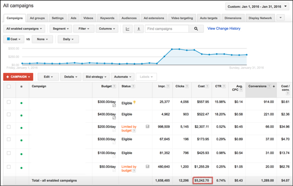The width and height of the screenshot is (293, 186).
Task: Click the red + CAMPAIGN button
Action: pyautogui.click(x=18, y=77)
